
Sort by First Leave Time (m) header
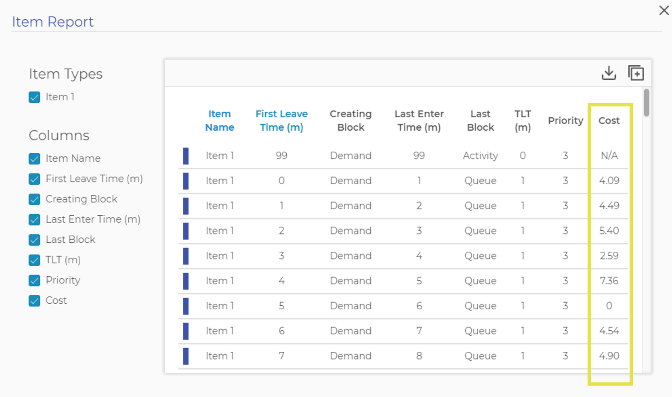pyautogui.click(x=281, y=121)
